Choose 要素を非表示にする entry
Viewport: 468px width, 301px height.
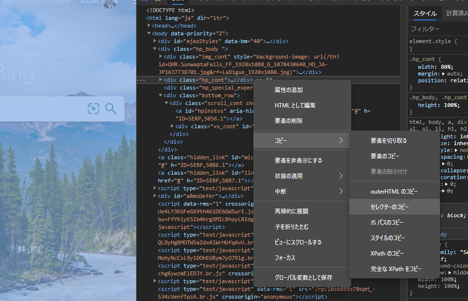[x=301, y=161]
